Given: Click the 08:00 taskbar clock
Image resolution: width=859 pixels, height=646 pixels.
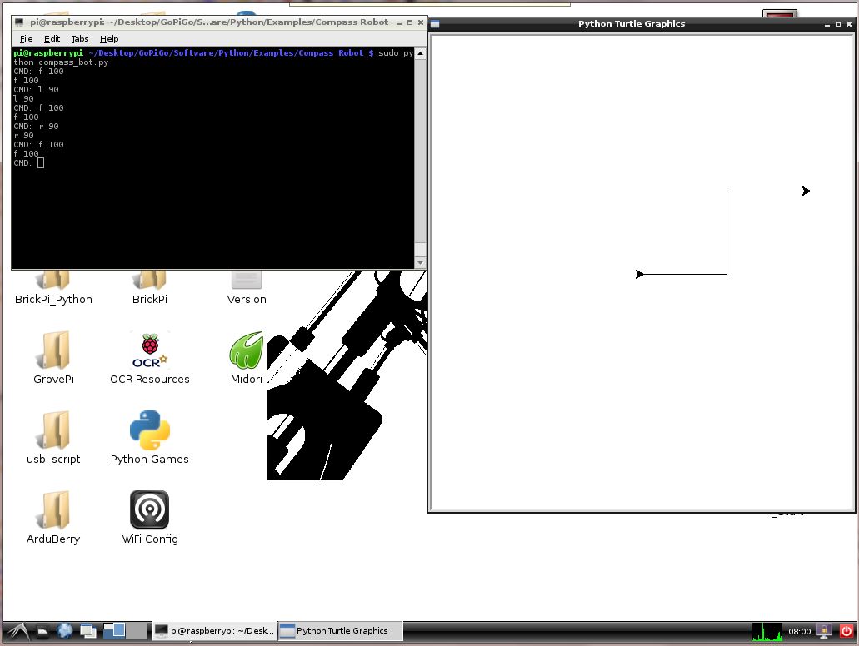Looking at the screenshot, I should pyautogui.click(x=799, y=631).
